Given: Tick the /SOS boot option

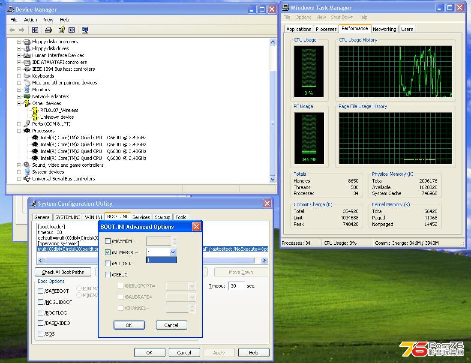Looking at the screenshot, I should [x=41, y=333].
